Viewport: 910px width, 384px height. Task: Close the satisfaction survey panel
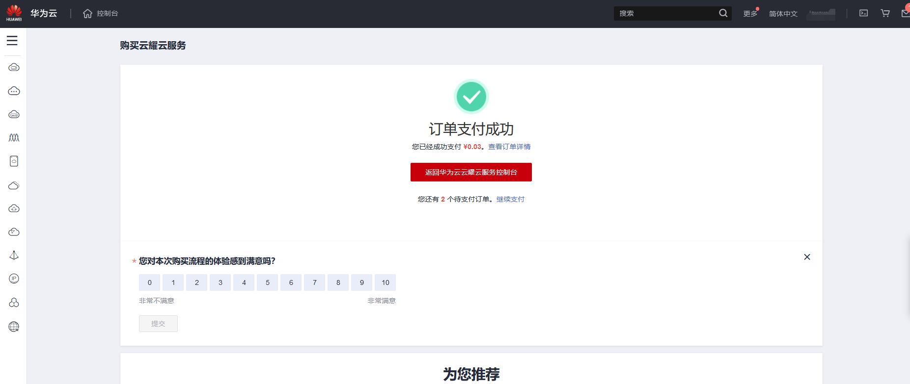807,257
